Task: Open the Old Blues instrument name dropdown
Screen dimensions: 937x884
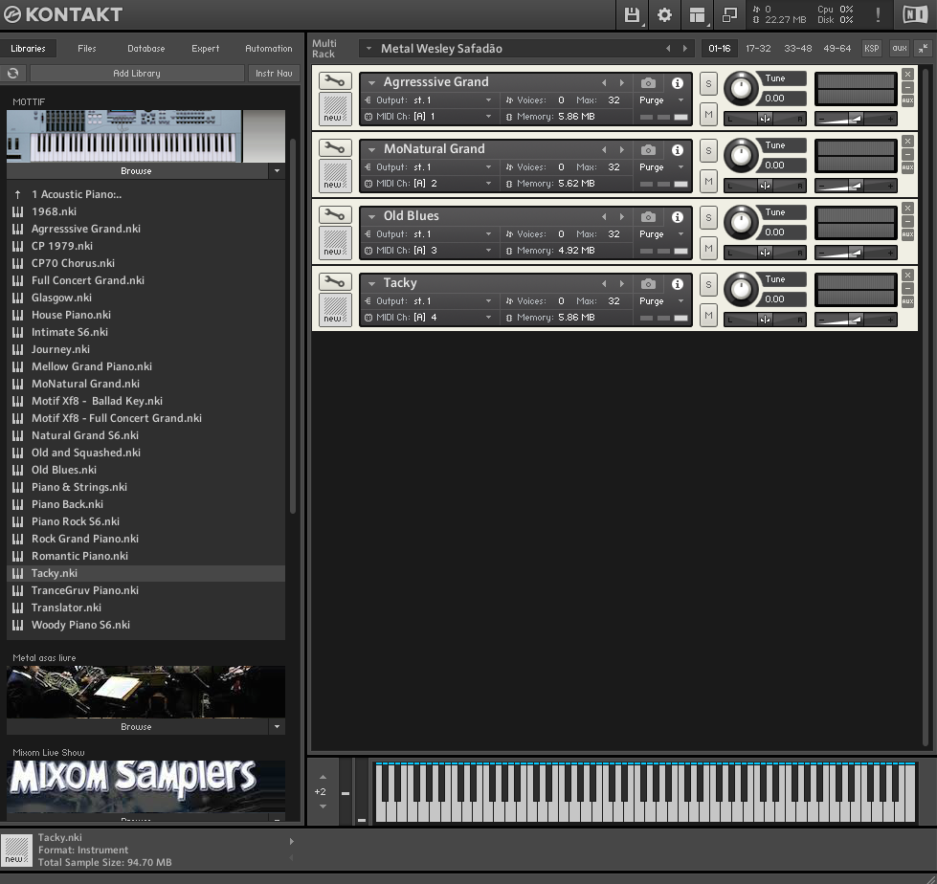Action: click(371, 217)
